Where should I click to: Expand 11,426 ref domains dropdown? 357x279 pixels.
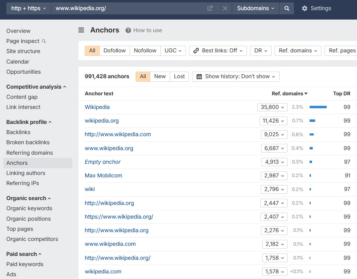pyautogui.click(x=273, y=121)
